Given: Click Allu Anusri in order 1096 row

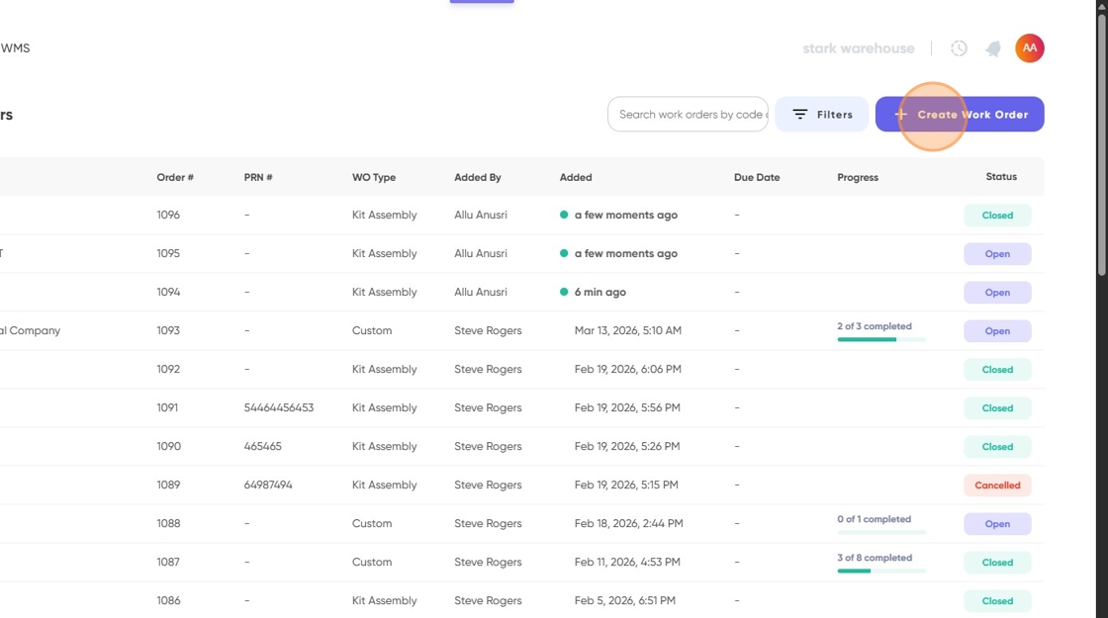Looking at the screenshot, I should tap(481, 215).
